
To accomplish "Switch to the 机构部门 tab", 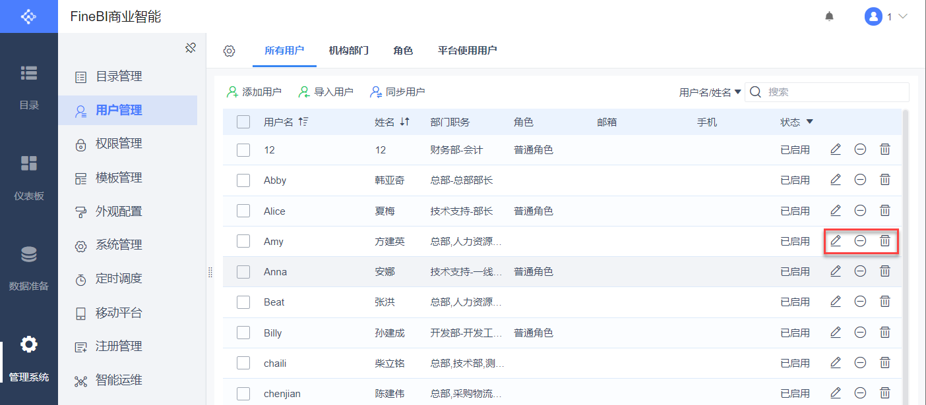I will (348, 51).
